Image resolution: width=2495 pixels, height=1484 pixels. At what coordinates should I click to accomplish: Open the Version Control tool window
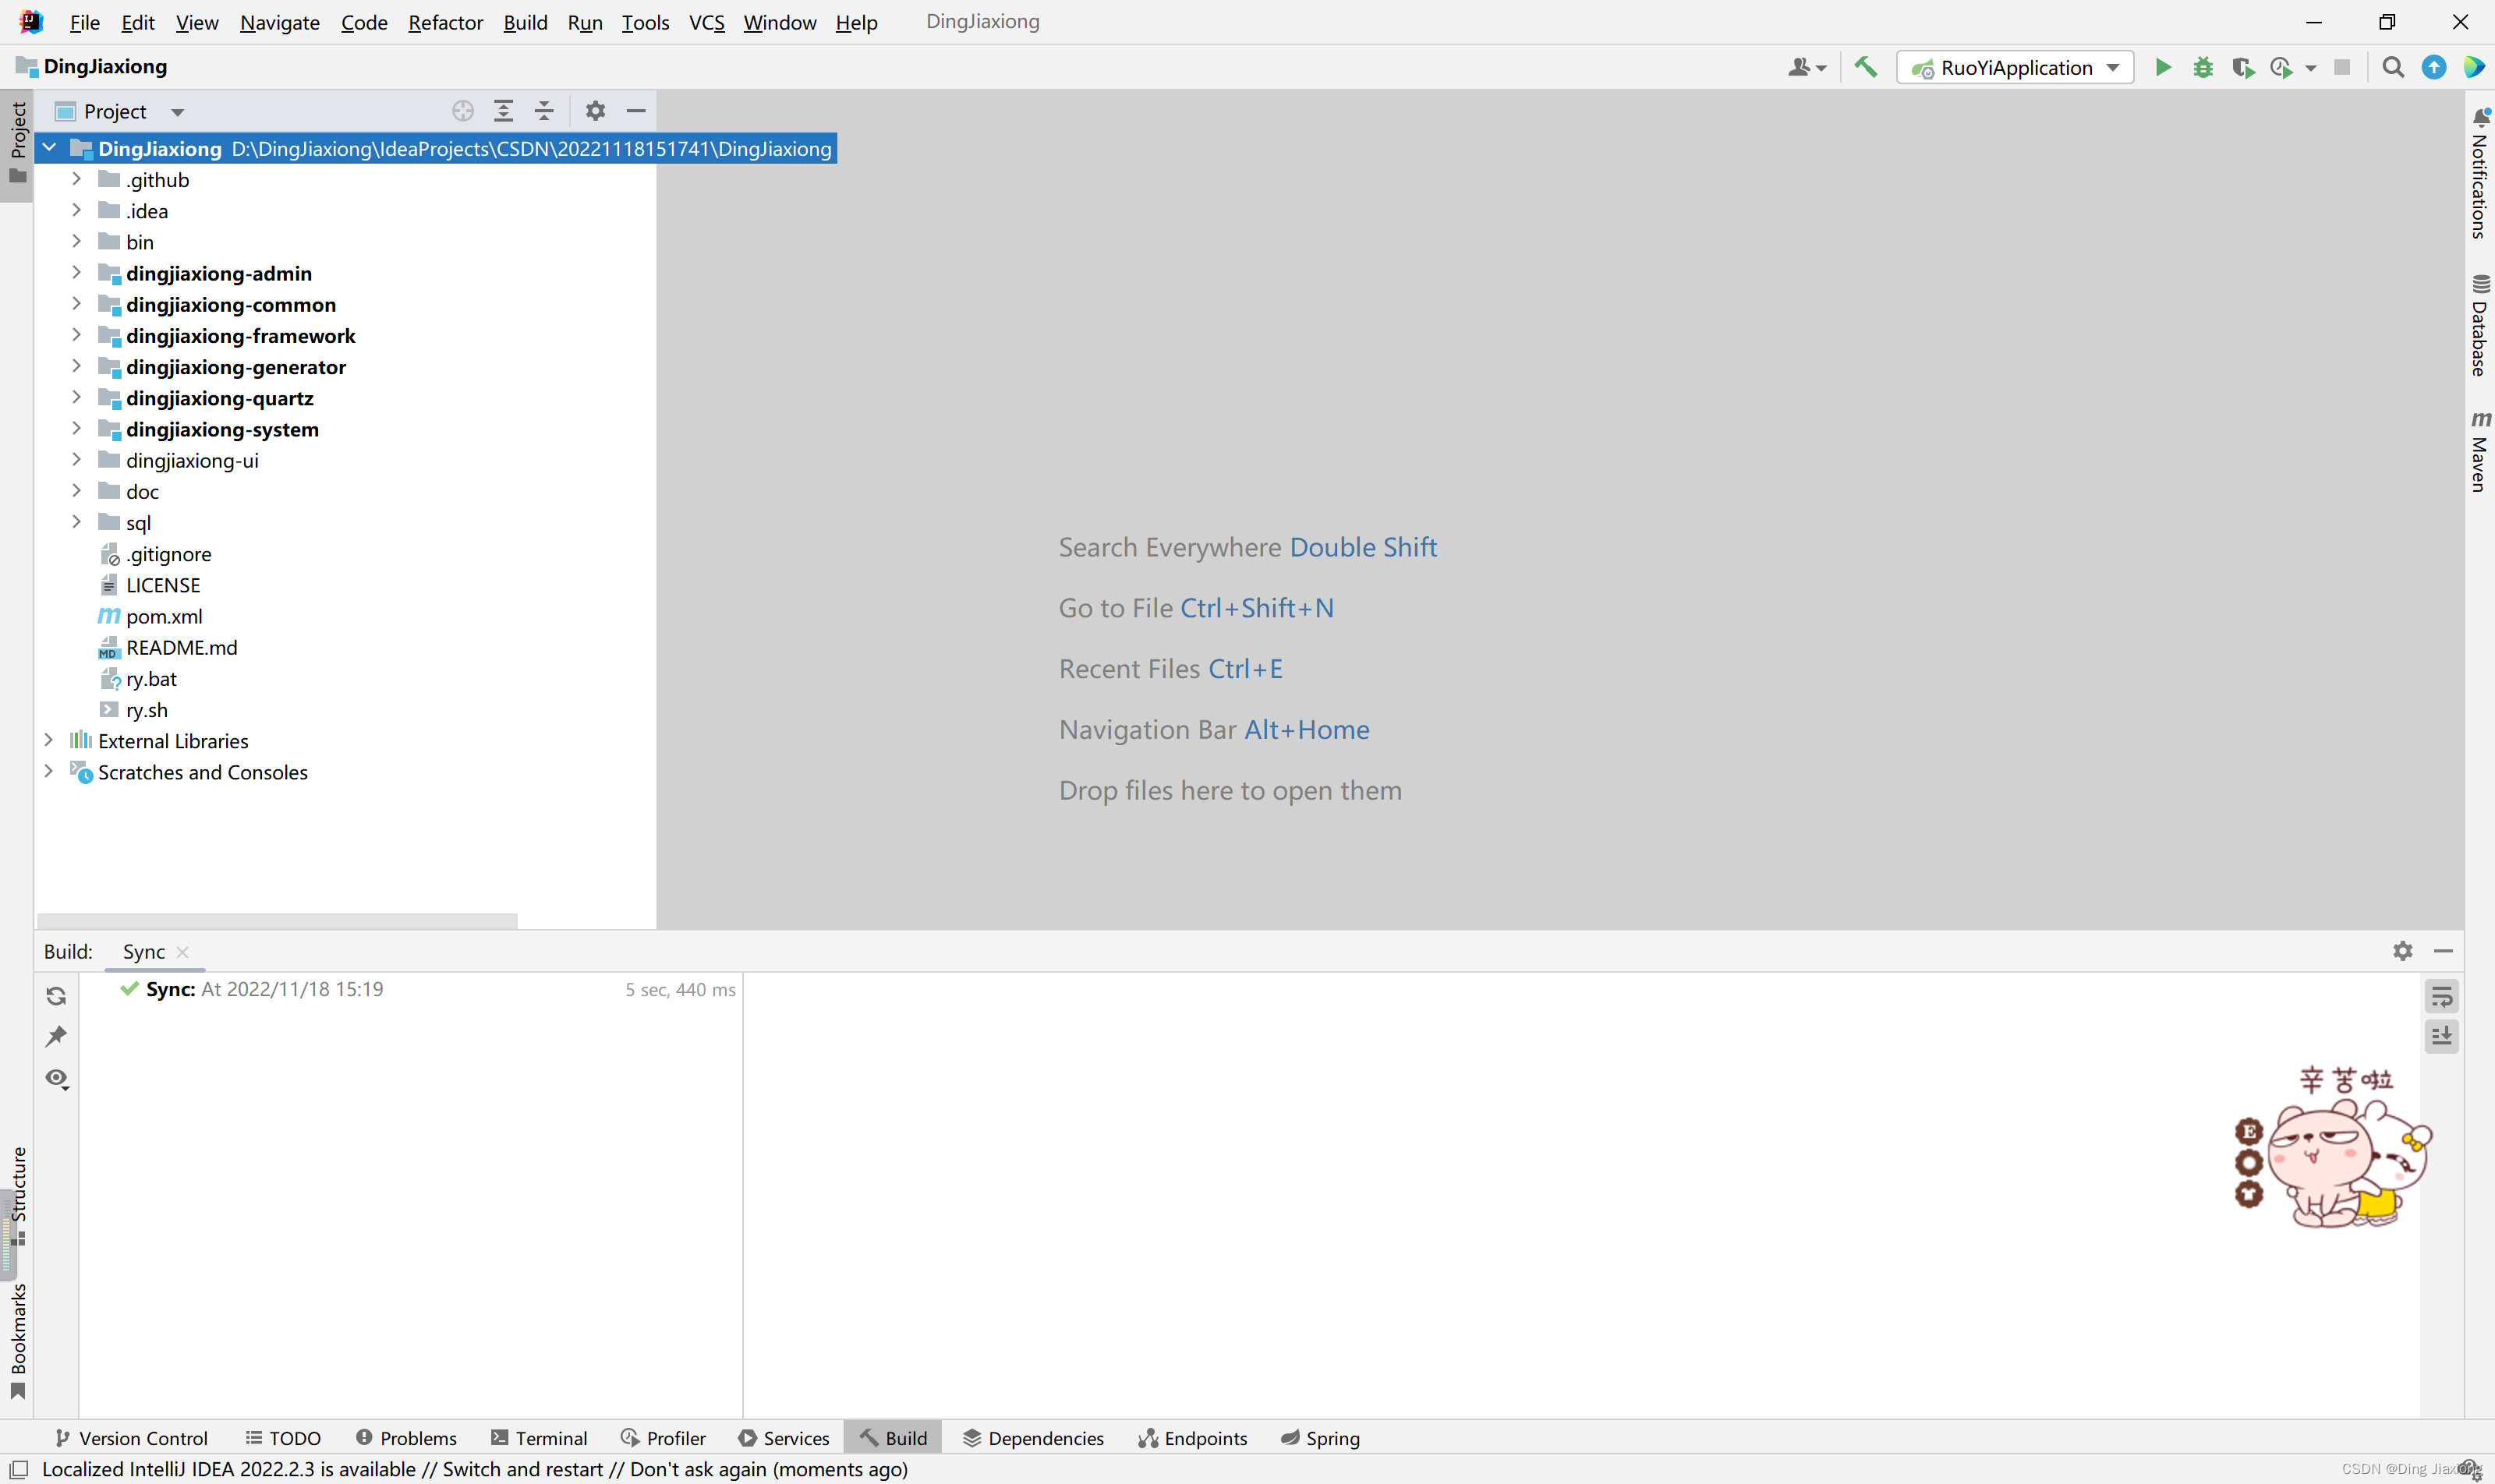(131, 1438)
